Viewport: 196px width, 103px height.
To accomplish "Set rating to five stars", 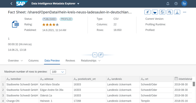I will 57,24.
